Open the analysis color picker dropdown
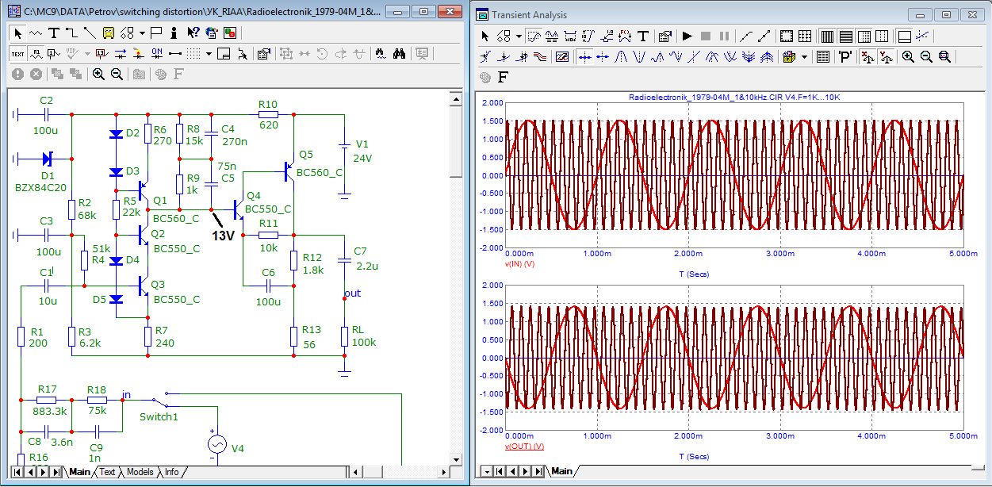The height and width of the screenshot is (487, 992). [805, 56]
